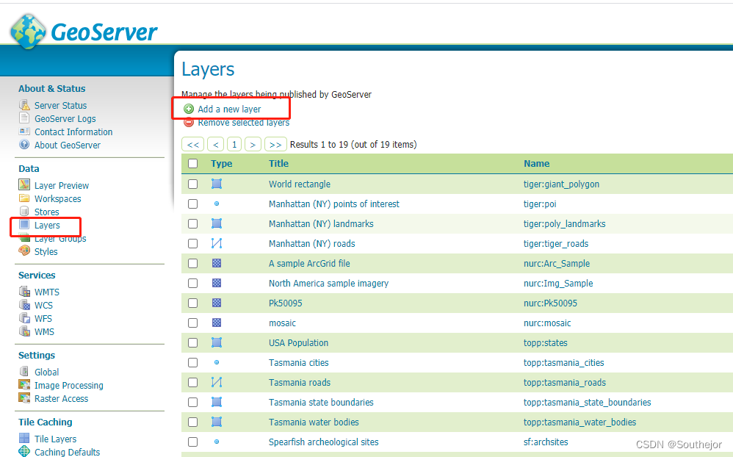Viewport: 733px width, 457px height.
Task: Click the Tile Layers grid icon
Action: [24, 439]
